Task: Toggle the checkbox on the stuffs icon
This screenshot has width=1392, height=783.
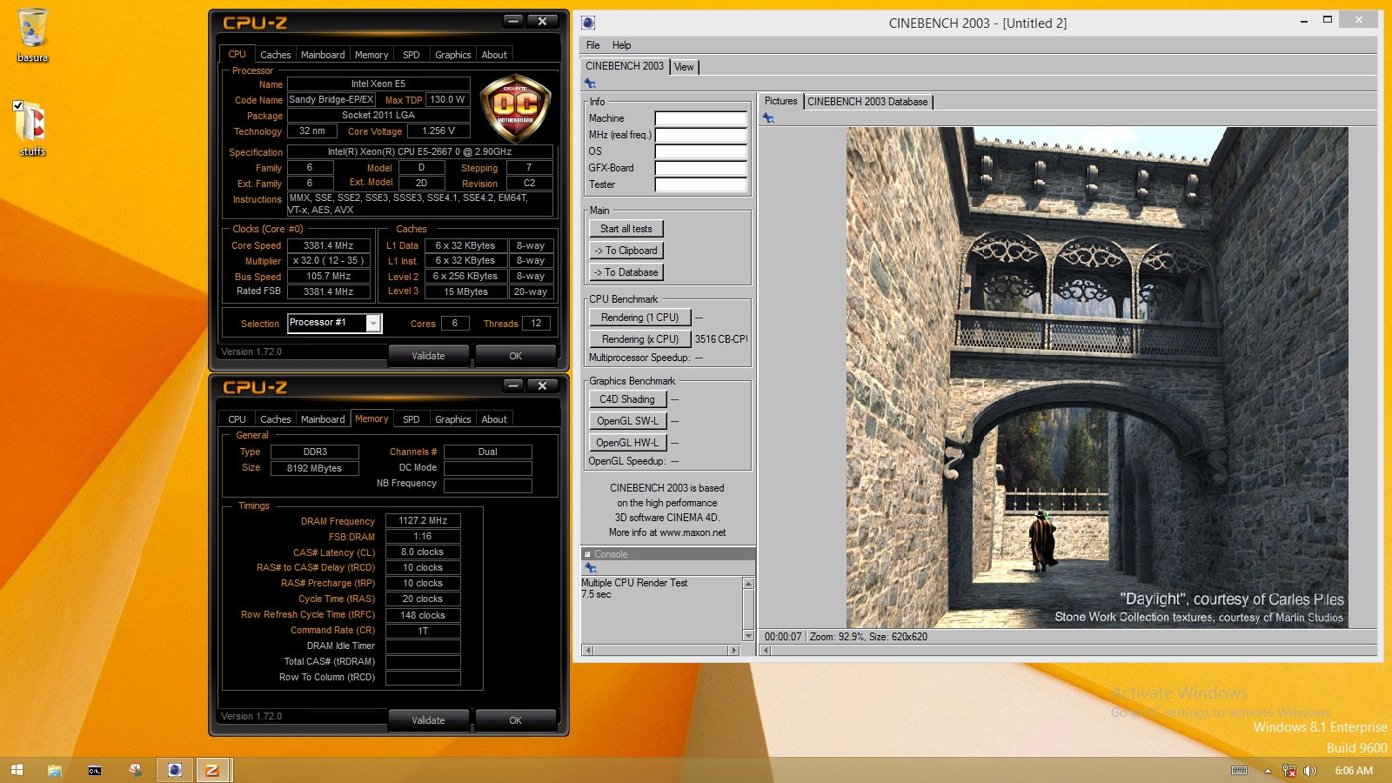Action: tap(18, 106)
